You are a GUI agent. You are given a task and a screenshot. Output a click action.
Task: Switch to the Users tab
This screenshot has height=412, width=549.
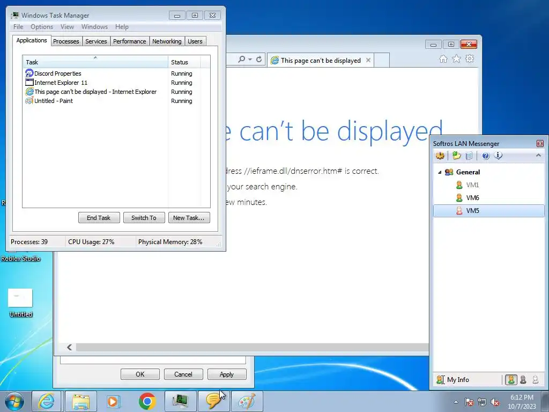(195, 41)
